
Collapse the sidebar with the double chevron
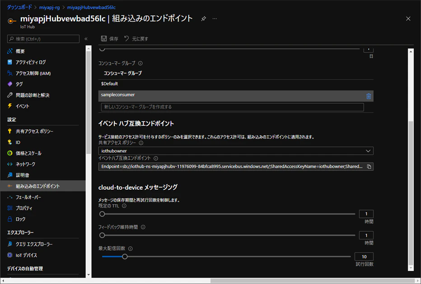pyautogui.click(x=86, y=39)
